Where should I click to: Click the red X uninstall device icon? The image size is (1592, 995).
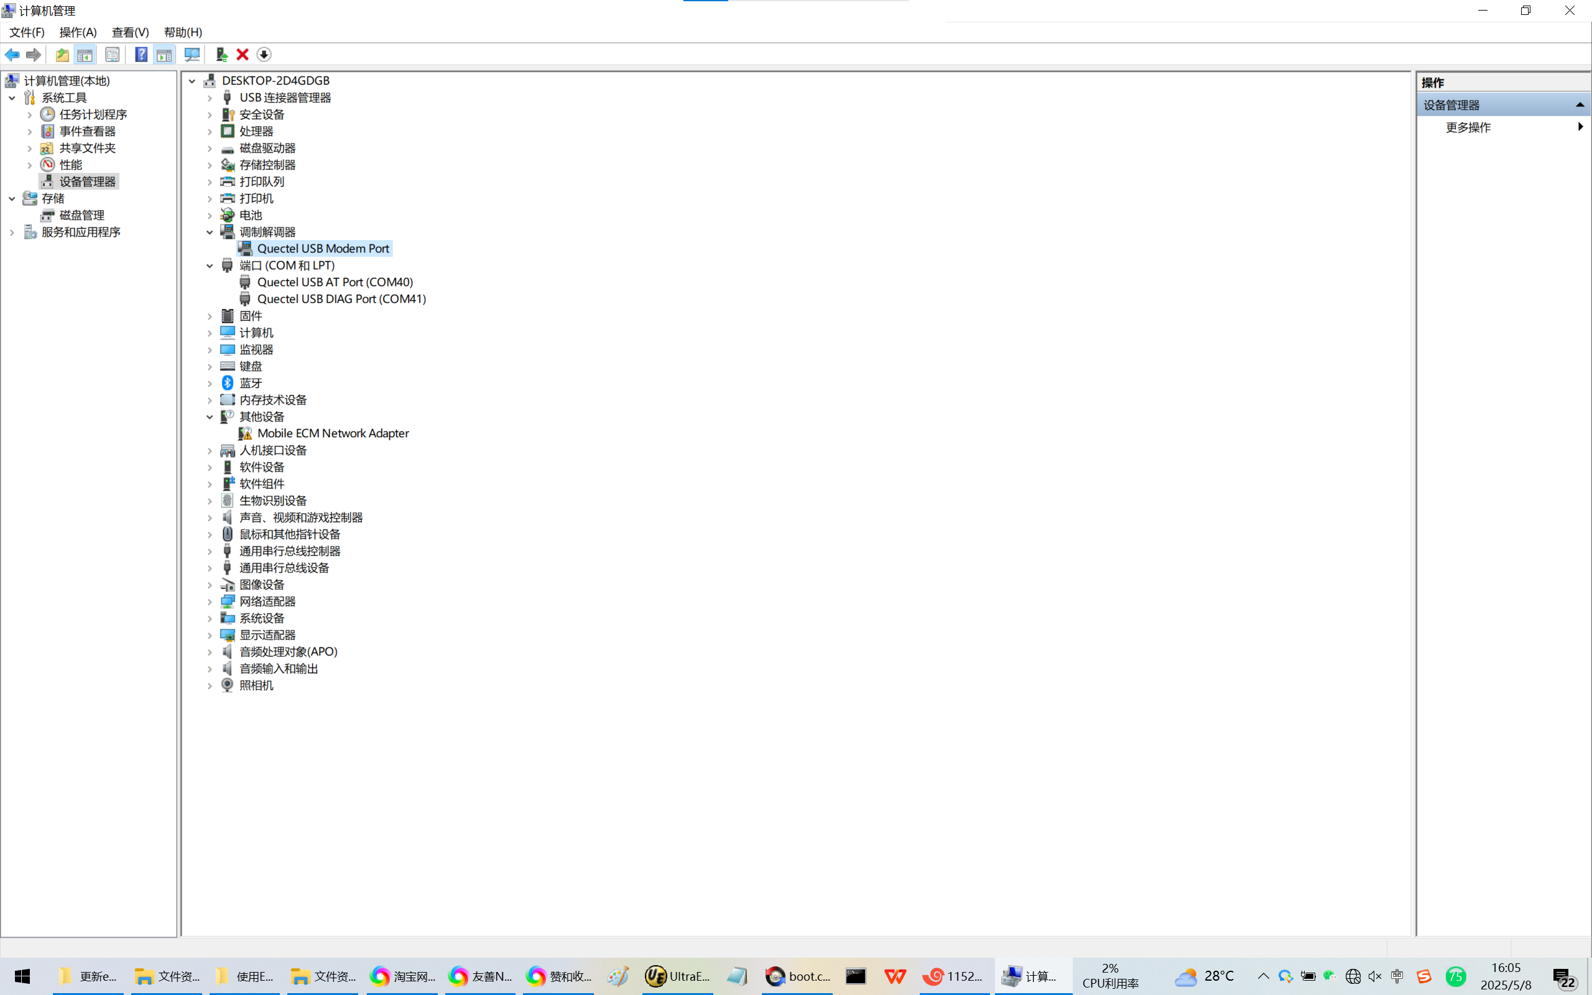pos(242,55)
